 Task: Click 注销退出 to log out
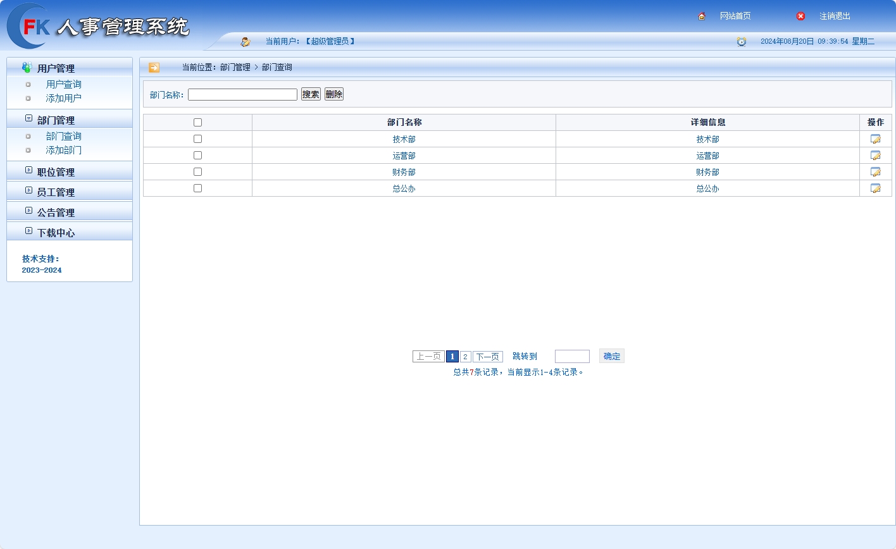pos(835,16)
